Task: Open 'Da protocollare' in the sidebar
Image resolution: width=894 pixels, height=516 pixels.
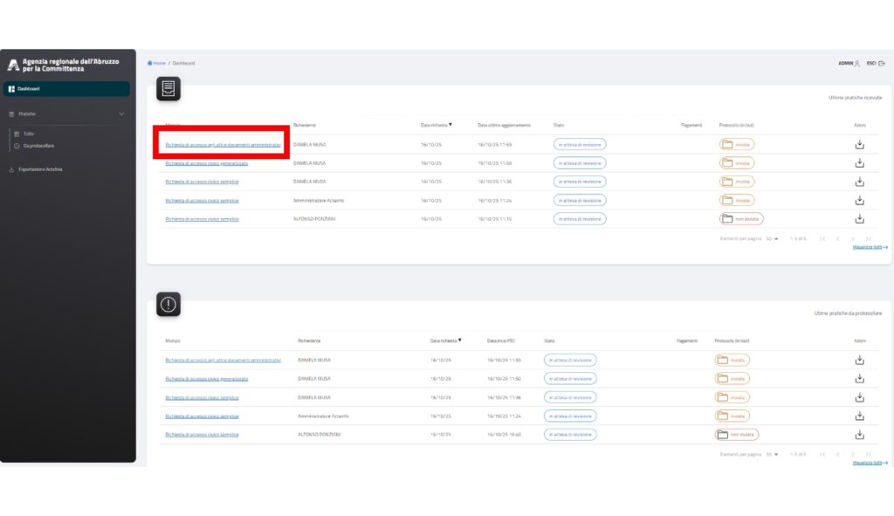Action: pyautogui.click(x=38, y=145)
